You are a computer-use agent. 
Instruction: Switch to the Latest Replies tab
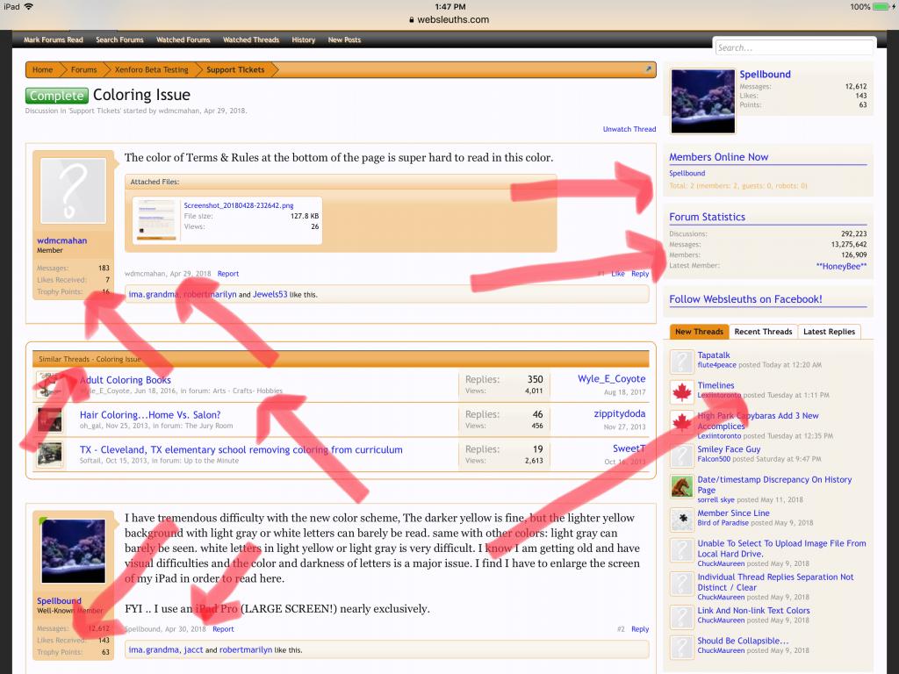829,332
